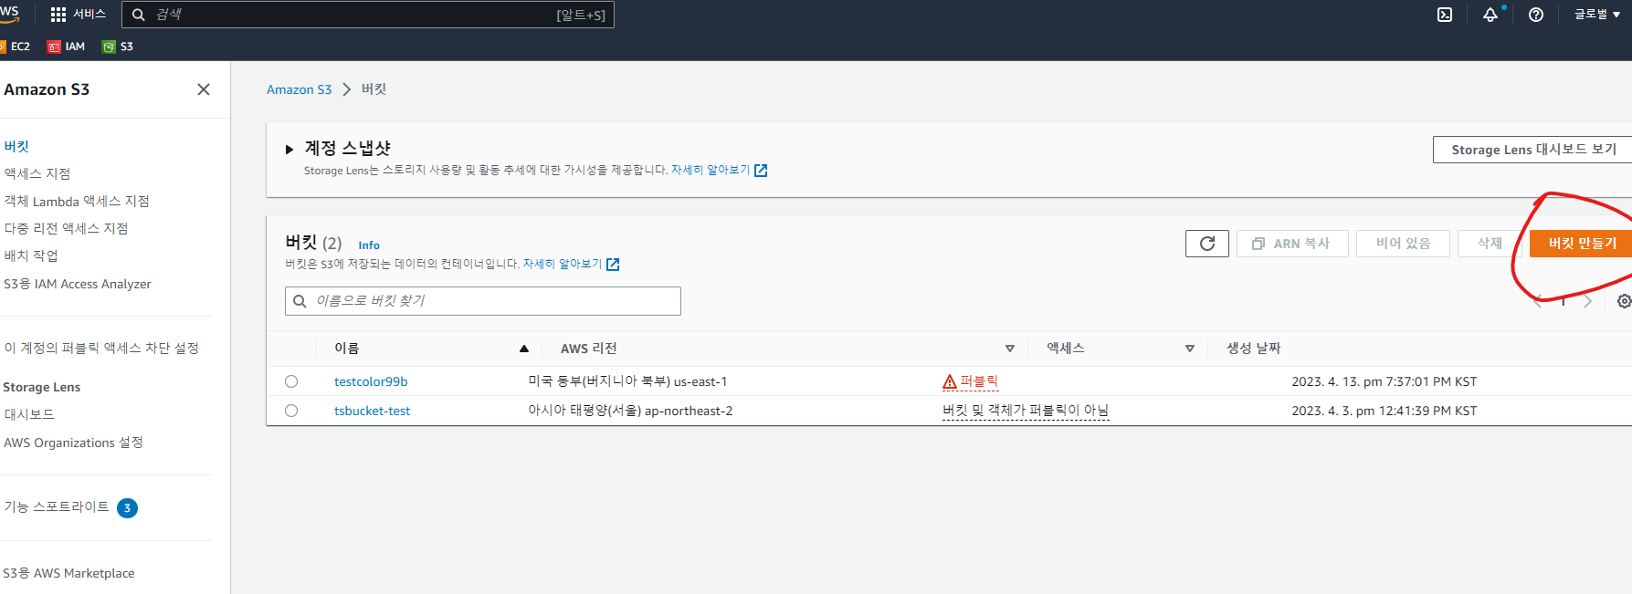Viewport: 1632px width, 594px height.
Task: Open AWS Organizations settings in the sidebar
Action: coord(73,443)
